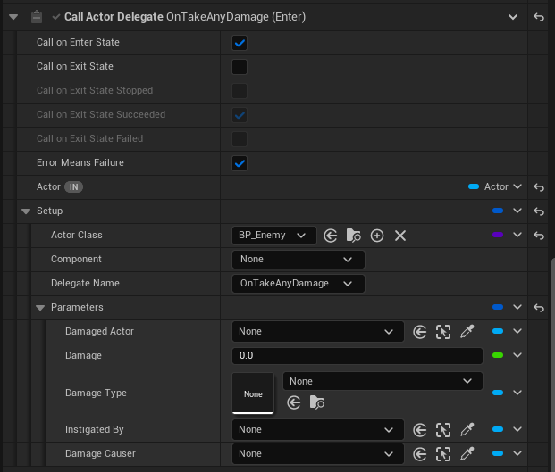
Task: Click the clipboard icon in the task header
Action: click(x=37, y=17)
